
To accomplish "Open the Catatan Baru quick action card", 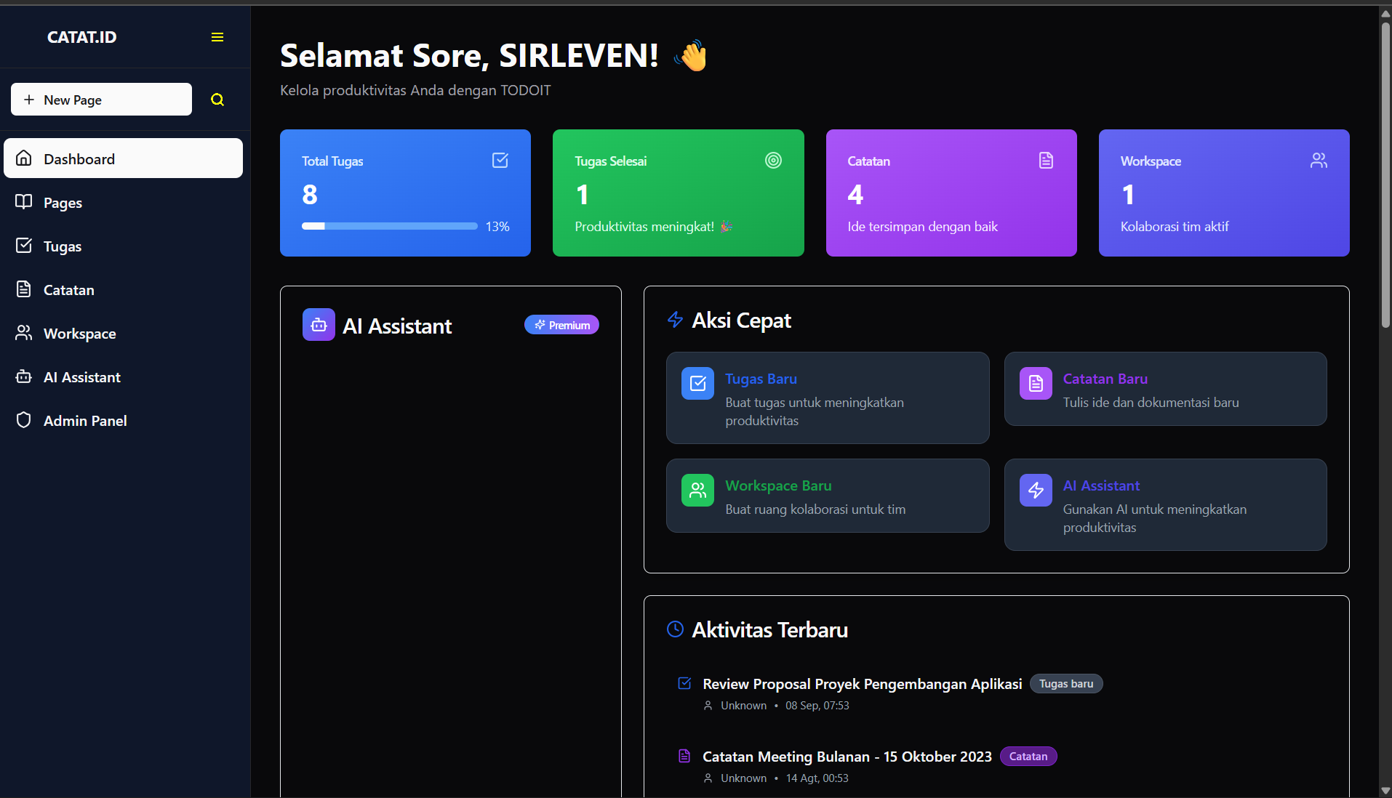I will coord(1165,389).
